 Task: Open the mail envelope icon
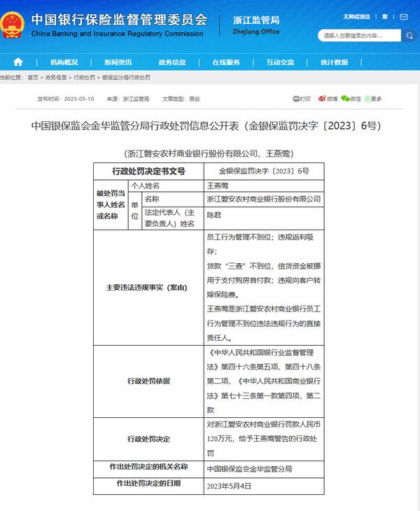click(404, 17)
